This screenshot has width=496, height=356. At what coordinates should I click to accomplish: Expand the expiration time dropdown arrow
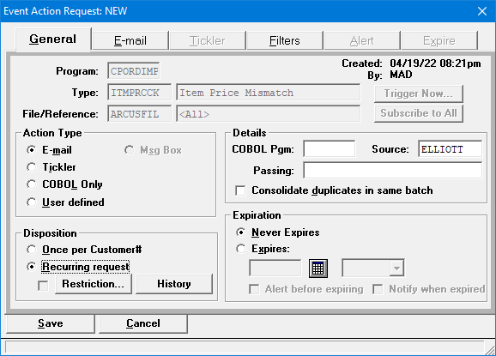pos(396,269)
